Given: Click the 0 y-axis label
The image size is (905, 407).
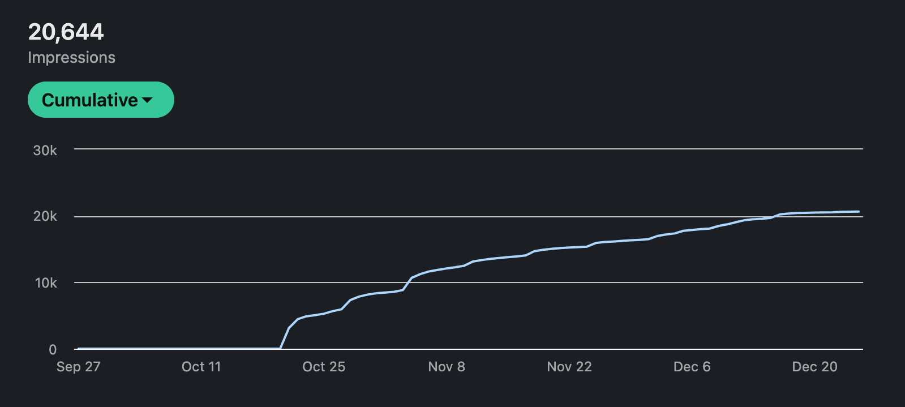Looking at the screenshot, I should [x=53, y=350].
